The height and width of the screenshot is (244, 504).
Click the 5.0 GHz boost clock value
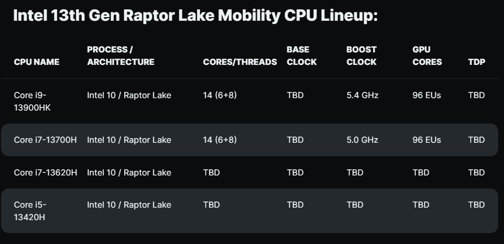[362, 140]
